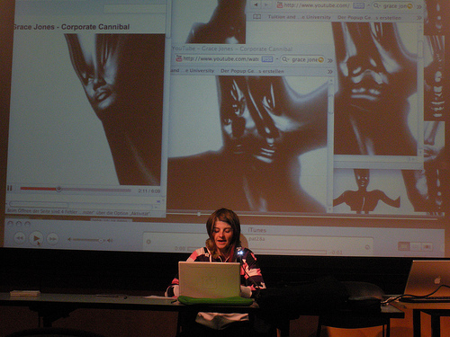Expand bookmarks bar overflow chevron in middle Safari
Viewport: 450px width, 337px height.
(x=330, y=72)
